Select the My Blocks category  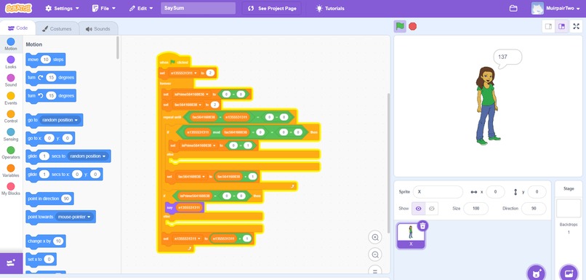click(x=11, y=189)
